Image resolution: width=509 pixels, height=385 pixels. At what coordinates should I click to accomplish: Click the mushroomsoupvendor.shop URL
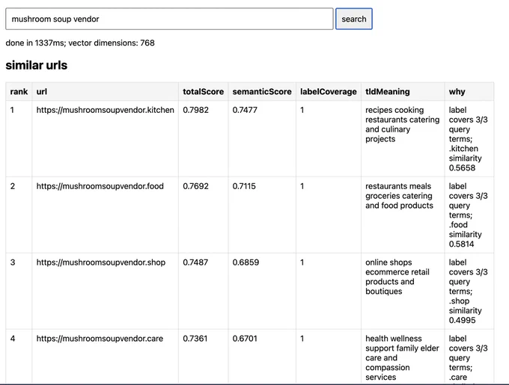tap(101, 262)
